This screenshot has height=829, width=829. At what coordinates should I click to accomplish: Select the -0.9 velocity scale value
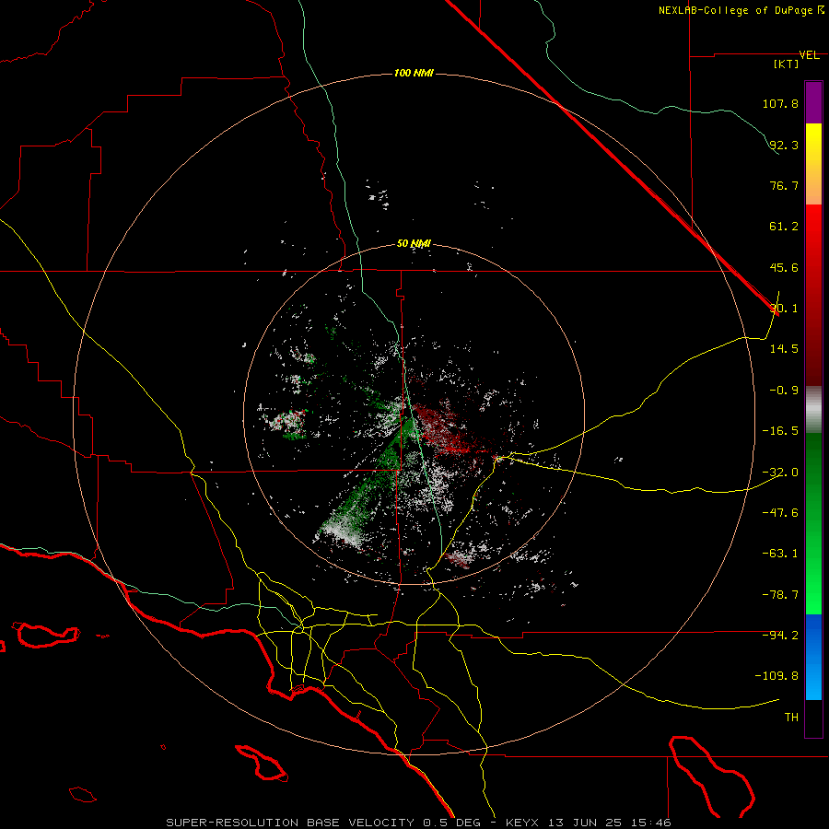(x=784, y=391)
